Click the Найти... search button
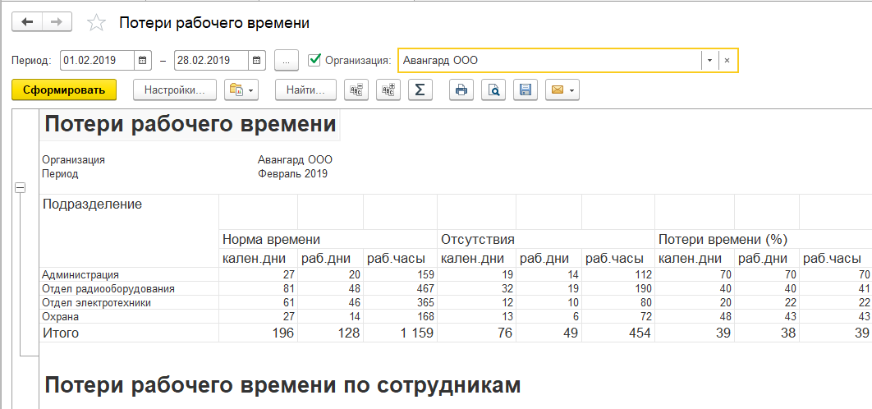The image size is (872, 409). 305,90
